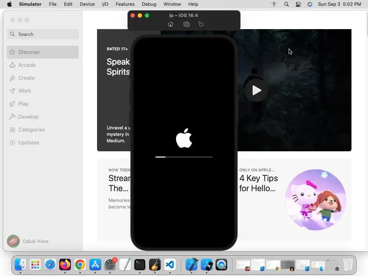Image resolution: width=368 pixels, height=276 pixels.
Task: Open Create section in App Store sidebar
Action: [x=43, y=78]
